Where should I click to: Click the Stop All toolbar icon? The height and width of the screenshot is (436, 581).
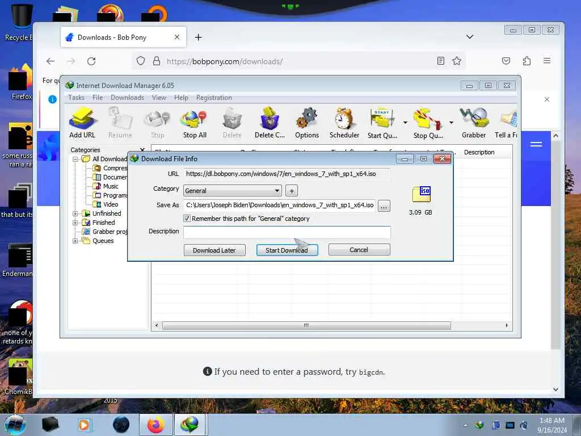coord(195,123)
